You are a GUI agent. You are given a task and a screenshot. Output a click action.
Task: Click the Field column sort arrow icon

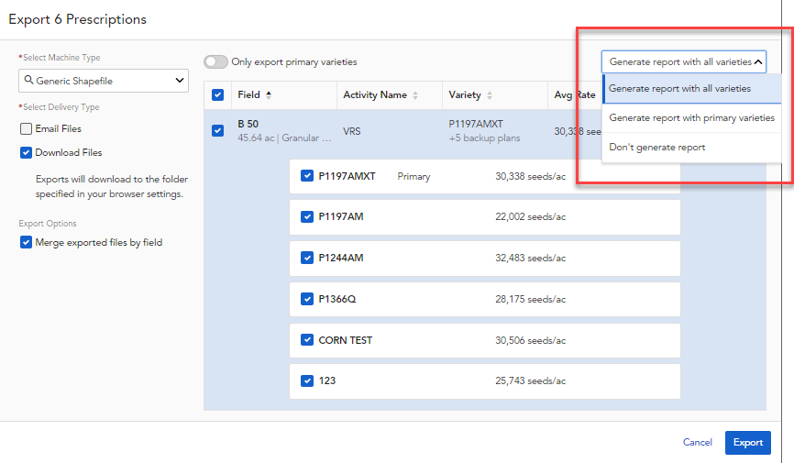269,94
